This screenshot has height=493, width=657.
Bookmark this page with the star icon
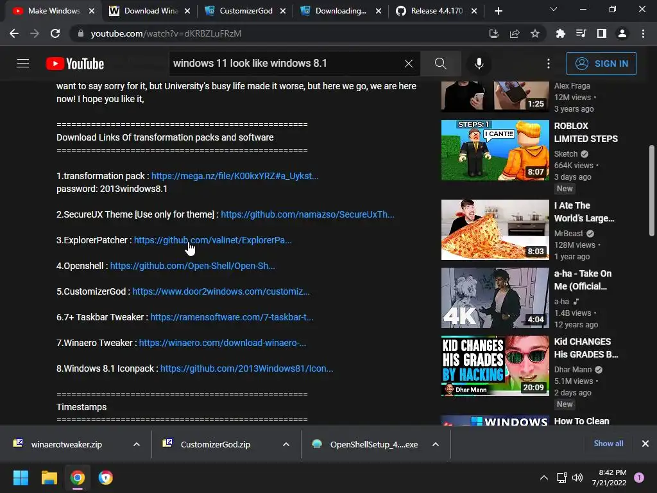click(x=535, y=33)
